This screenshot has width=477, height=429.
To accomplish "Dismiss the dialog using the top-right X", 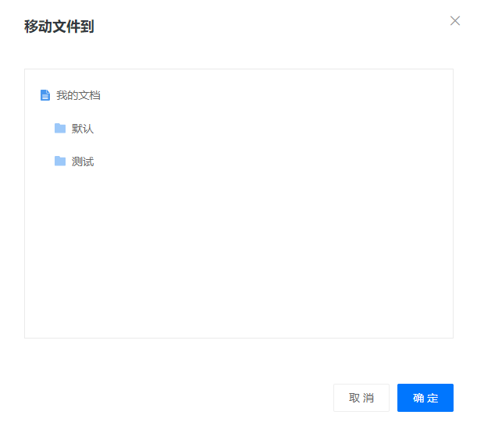I will (x=455, y=21).
